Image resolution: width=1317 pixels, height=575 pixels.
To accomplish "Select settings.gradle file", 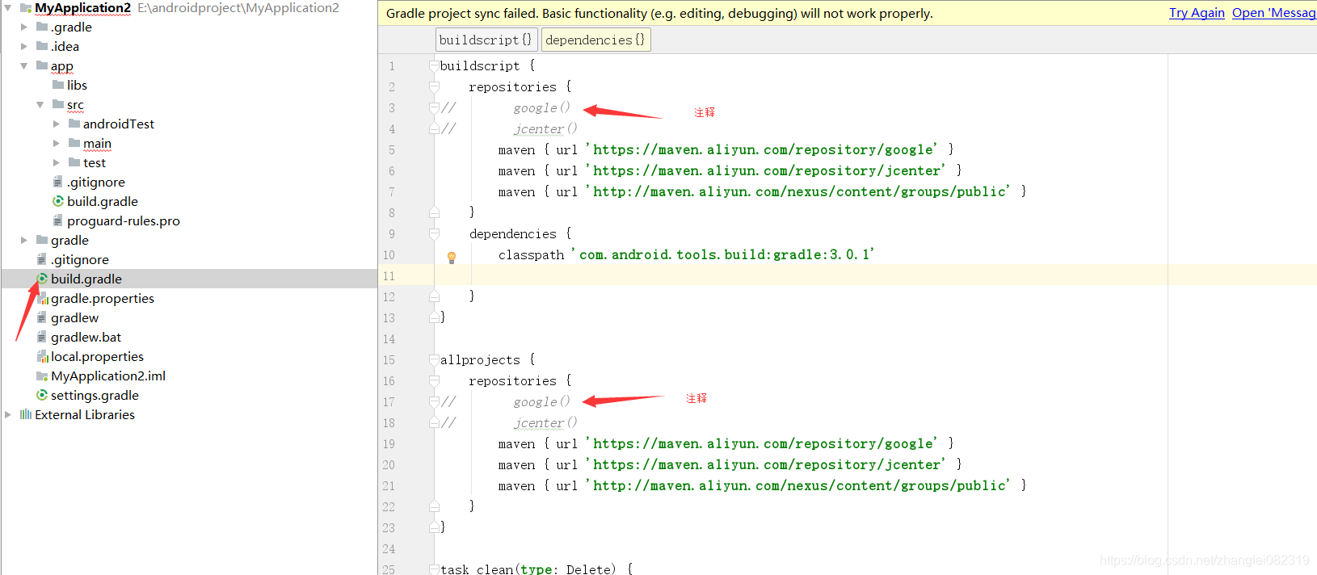I will pos(95,395).
